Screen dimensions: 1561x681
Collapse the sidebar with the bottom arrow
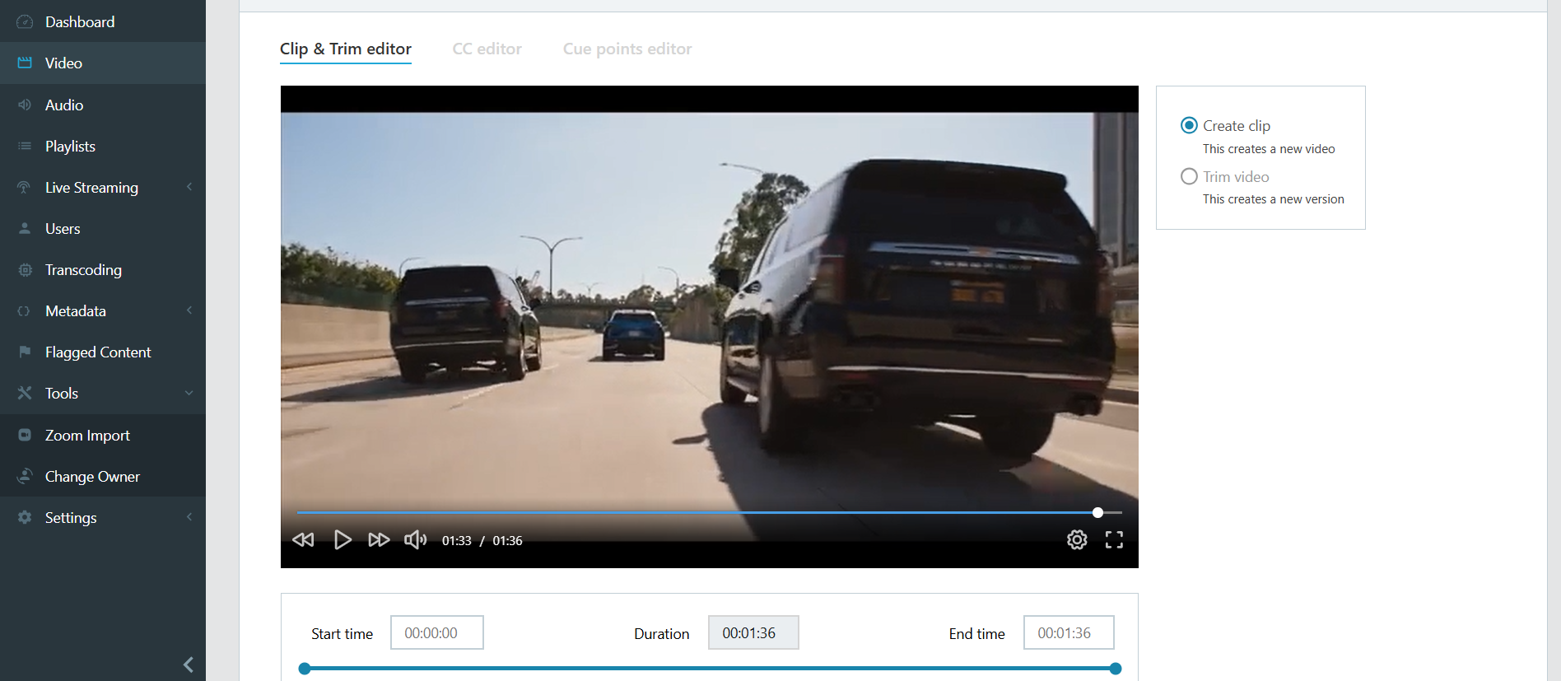[x=189, y=665]
